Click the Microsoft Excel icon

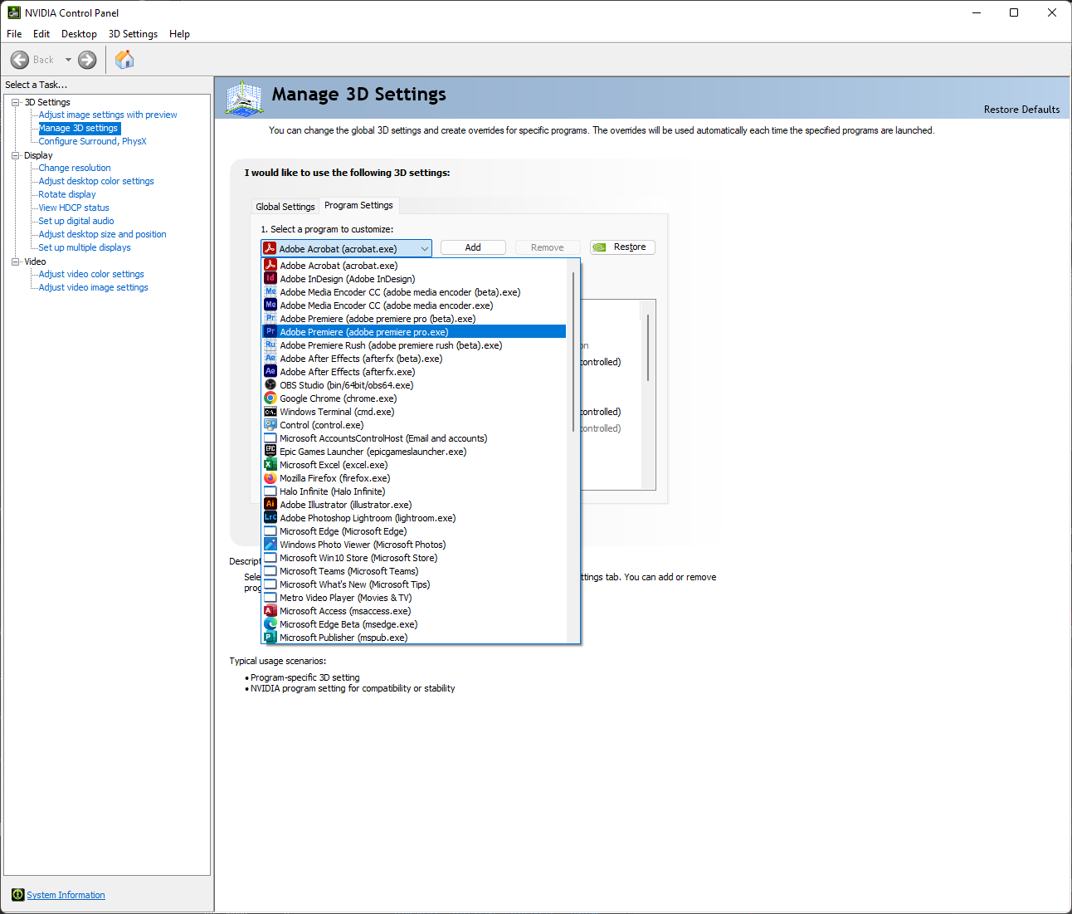(x=270, y=465)
